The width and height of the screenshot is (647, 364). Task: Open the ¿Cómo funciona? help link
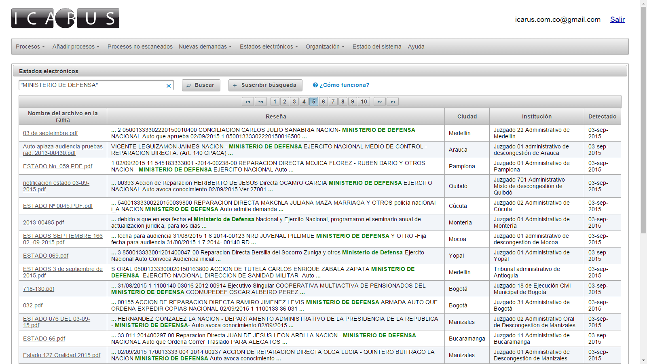pos(341,85)
